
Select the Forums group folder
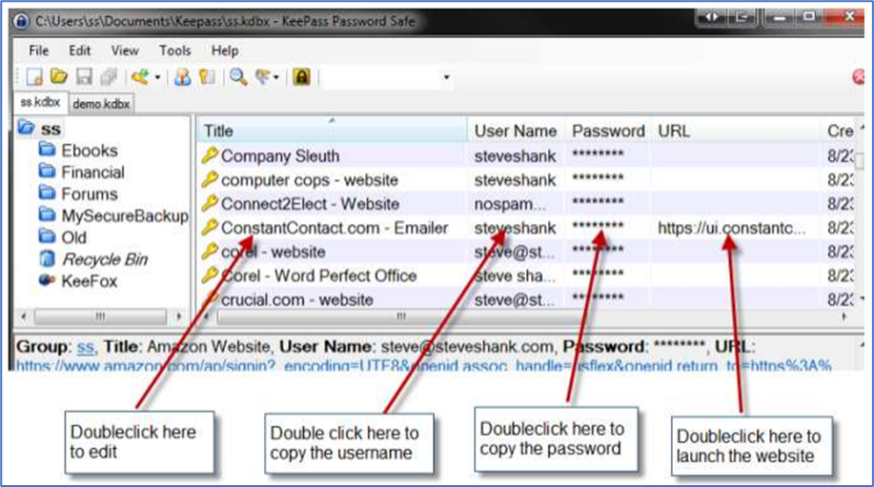pos(90,193)
